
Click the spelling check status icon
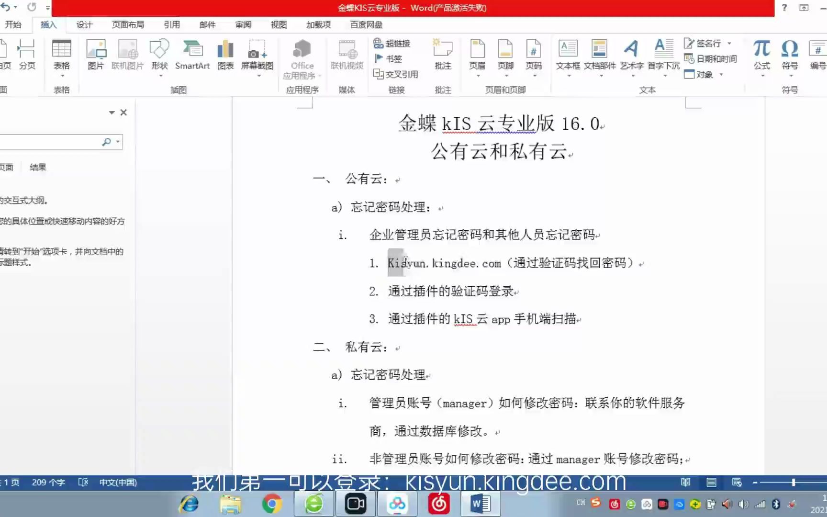[83, 482]
